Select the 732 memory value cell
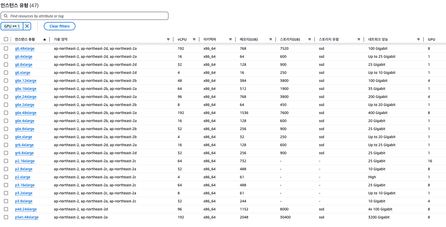This screenshot has width=446, height=227. tap(243, 161)
